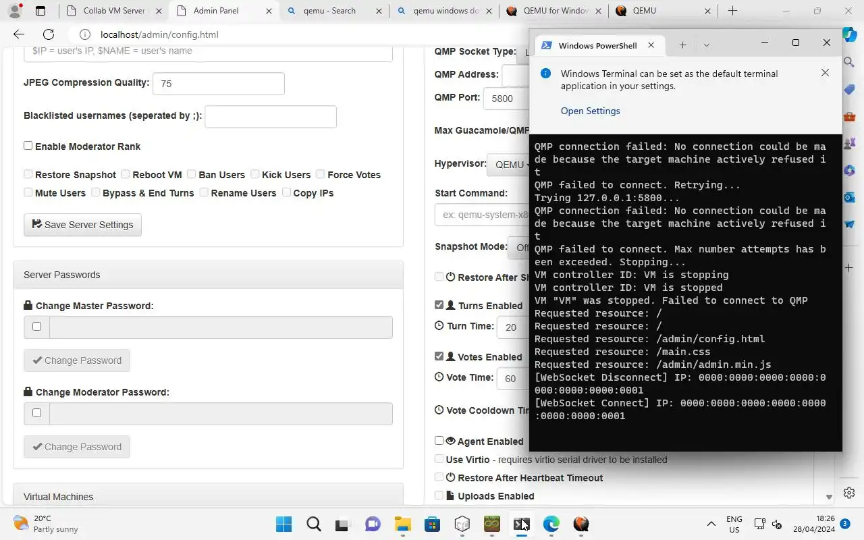Open QEMU app from taskbar
864x540 pixels.
tap(581, 524)
